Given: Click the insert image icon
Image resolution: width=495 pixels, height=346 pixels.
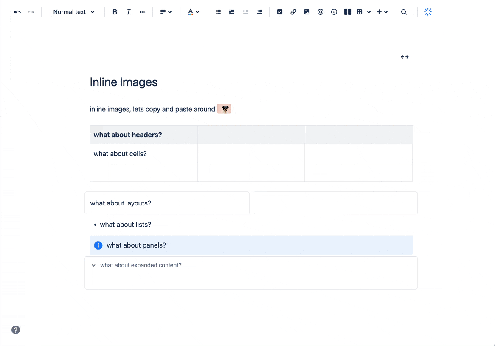Looking at the screenshot, I should 307,12.
